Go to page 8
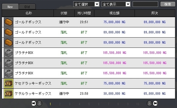Image resolution: width=177 pixels, height=108 pixels. (x=118, y=104)
